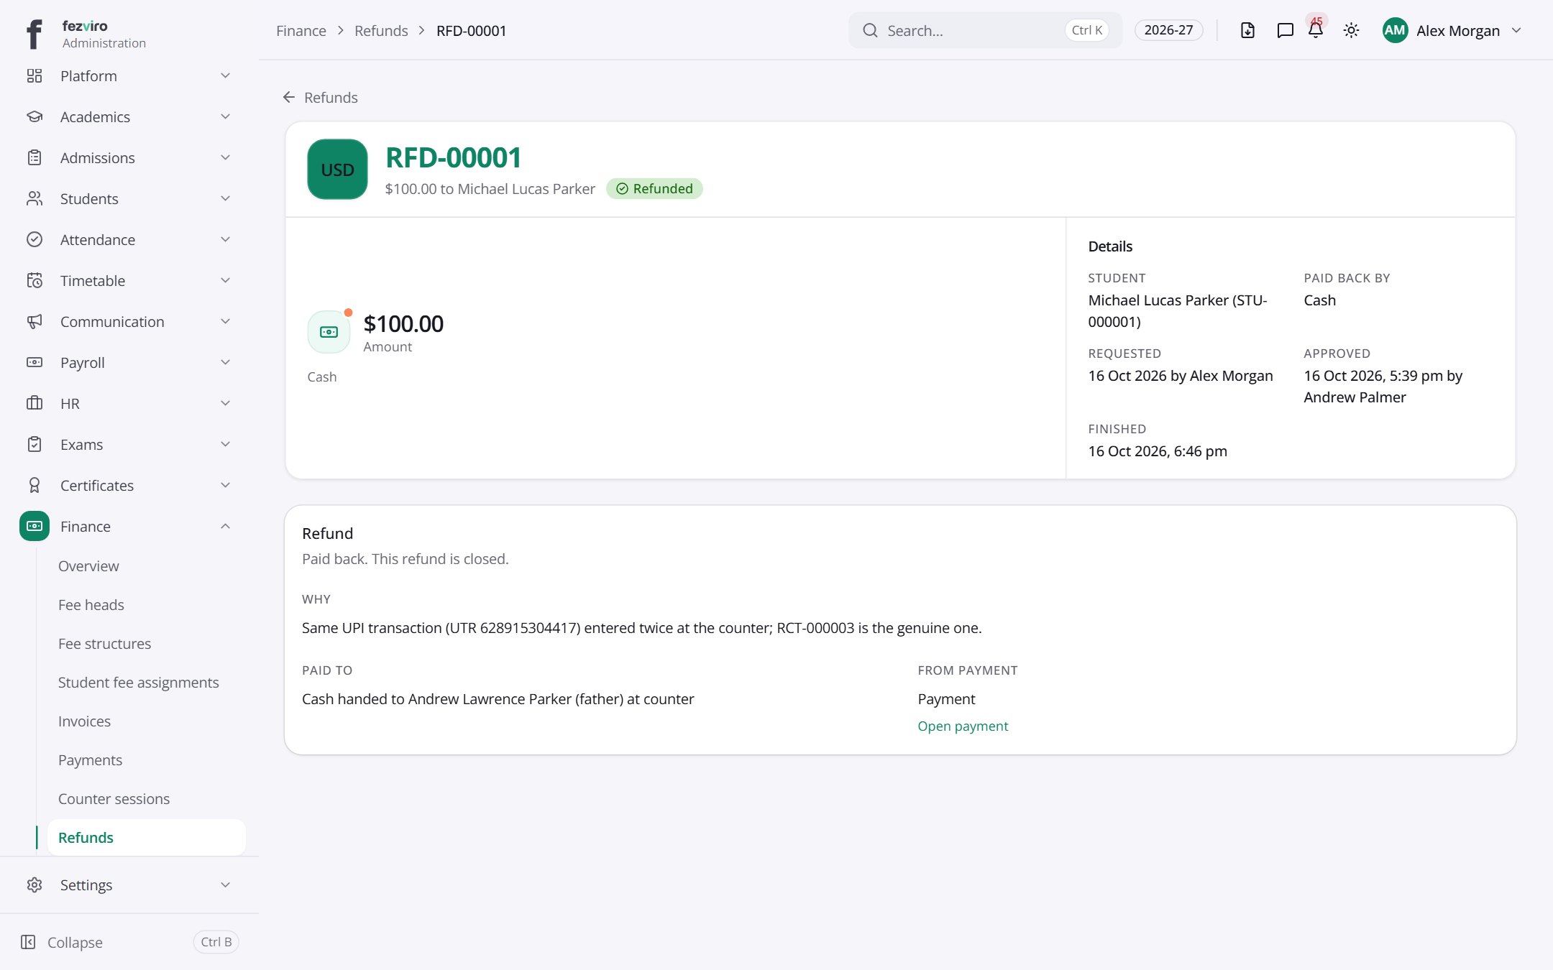Click the Timetable calendar-clock icon
1553x970 pixels.
click(x=35, y=280)
